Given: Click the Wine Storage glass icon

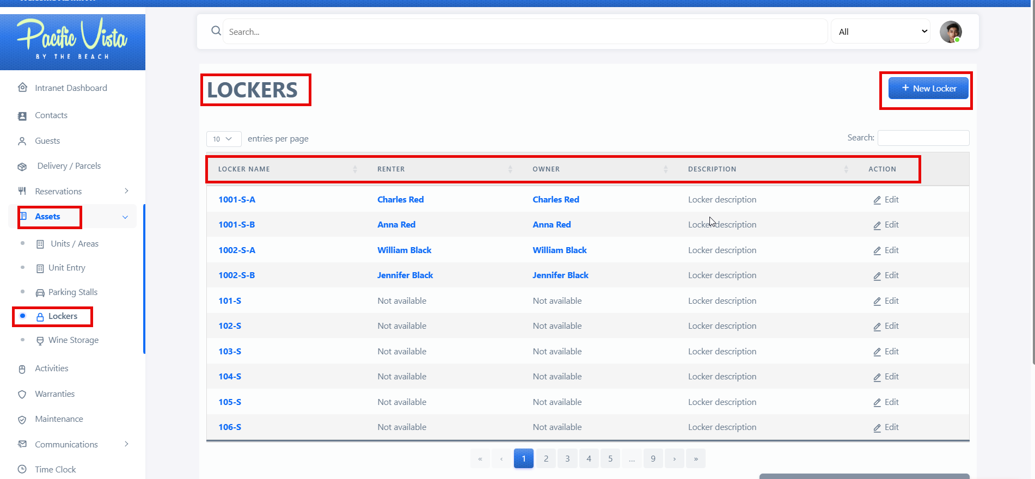Looking at the screenshot, I should click(x=40, y=341).
